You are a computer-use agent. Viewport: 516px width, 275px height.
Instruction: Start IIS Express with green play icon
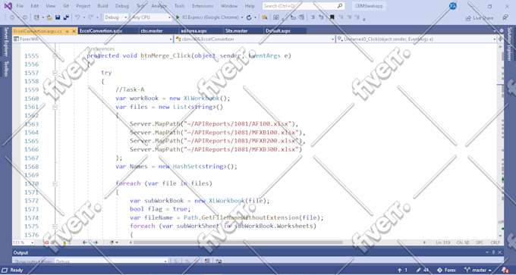(x=178, y=17)
